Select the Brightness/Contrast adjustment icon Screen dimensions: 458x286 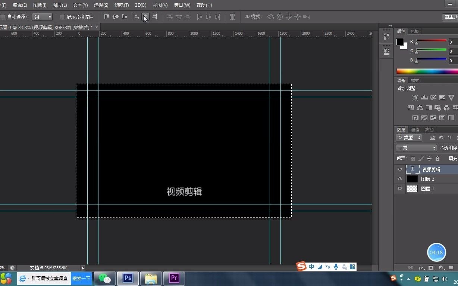click(415, 98)
